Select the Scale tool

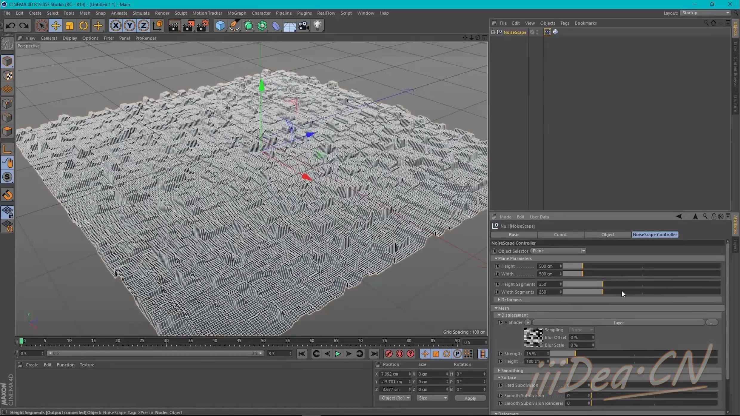(x=70, y=25)
